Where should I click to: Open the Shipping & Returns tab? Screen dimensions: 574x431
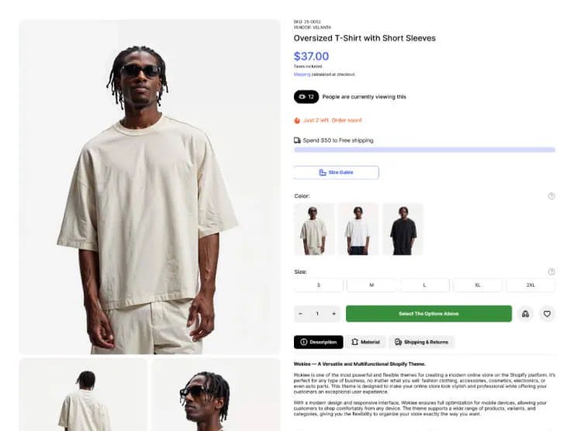pyautogui.click(x=421, y=342)
